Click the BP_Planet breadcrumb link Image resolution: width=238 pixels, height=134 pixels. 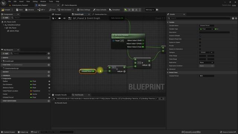[78, 18]
